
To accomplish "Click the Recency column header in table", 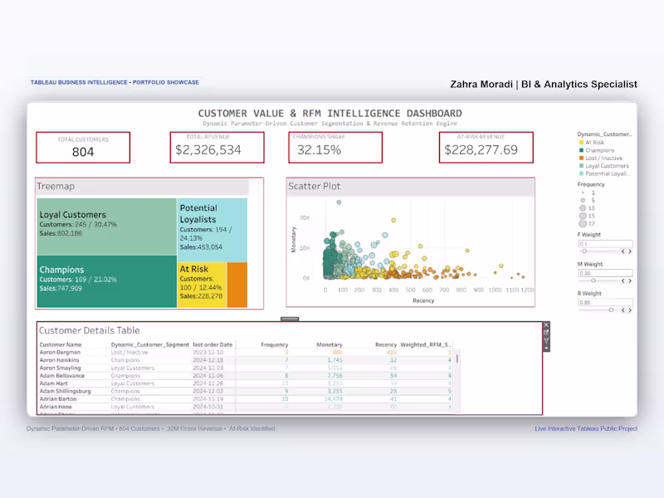I will pos(386,344).
